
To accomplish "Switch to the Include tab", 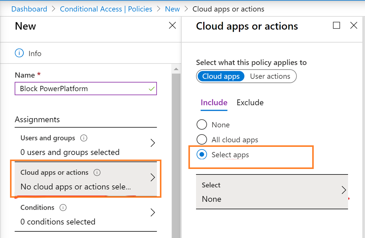I will pyautogui.click(x=214, y=103).
